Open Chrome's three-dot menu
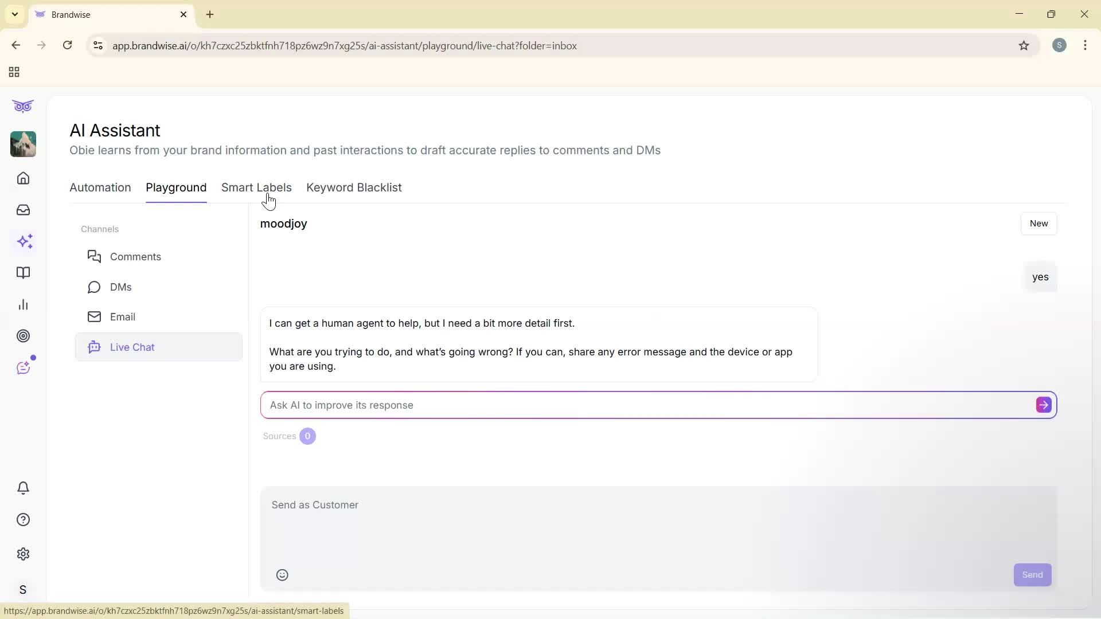 point(1085,45)
